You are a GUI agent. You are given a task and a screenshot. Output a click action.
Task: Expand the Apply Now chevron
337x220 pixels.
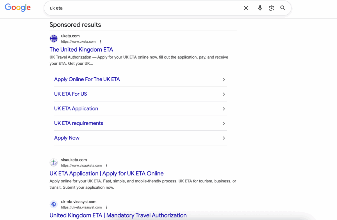224,138
